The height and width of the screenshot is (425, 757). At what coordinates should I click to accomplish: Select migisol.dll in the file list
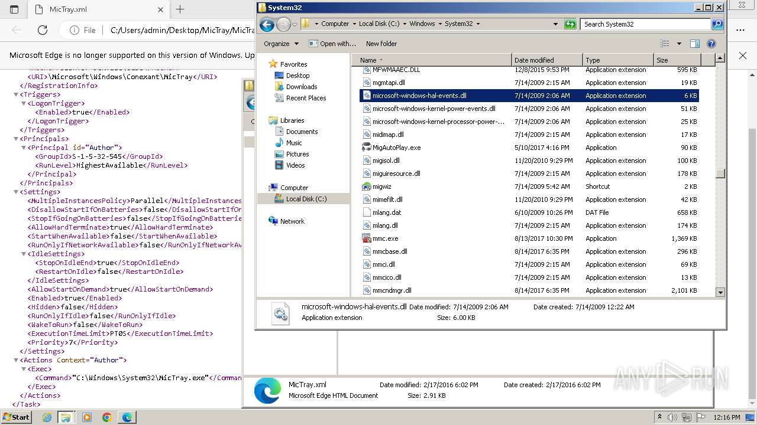[x=386, y=161]
